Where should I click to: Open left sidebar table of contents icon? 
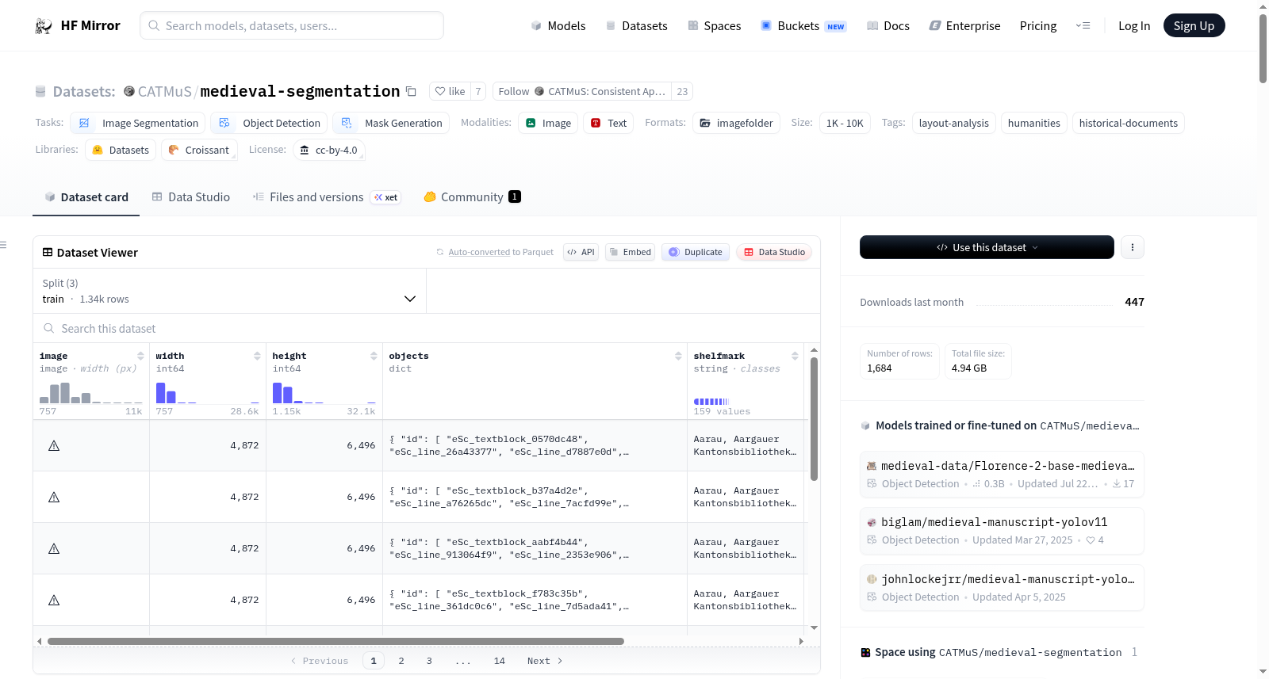(4, 245)
